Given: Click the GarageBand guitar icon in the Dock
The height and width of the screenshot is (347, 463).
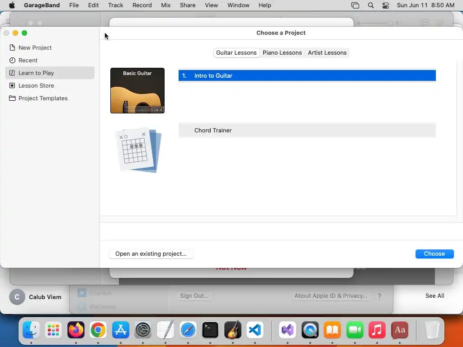Looking at the screenshot, I should click(233, 330).
